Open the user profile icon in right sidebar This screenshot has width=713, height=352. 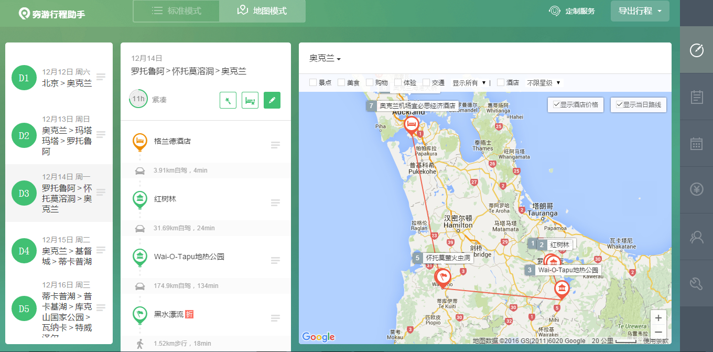tap(696, 237)
